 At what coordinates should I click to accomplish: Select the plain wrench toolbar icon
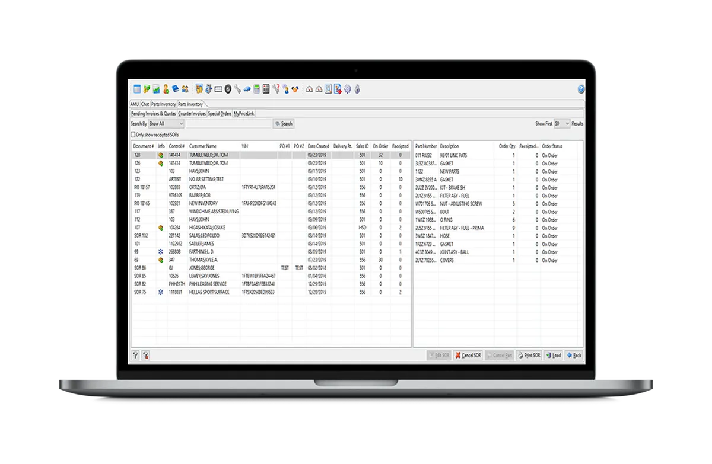237,89
